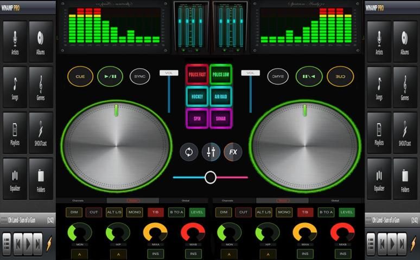Enable the red T/B button on left deck

pyautogui.click(x=155, y=212)
